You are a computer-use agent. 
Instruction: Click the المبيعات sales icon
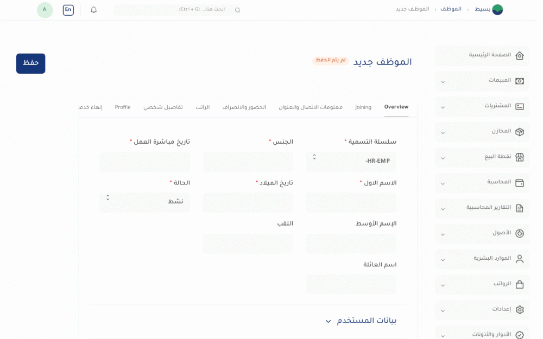520,81
